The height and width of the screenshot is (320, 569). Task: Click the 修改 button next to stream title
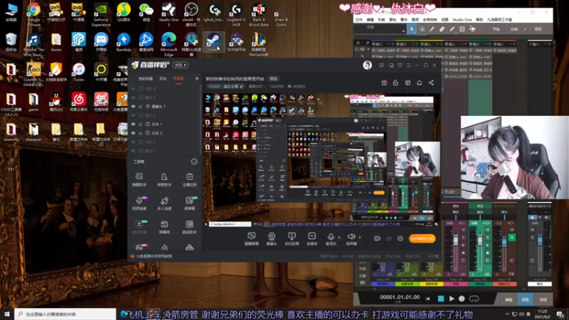[273, 79]
